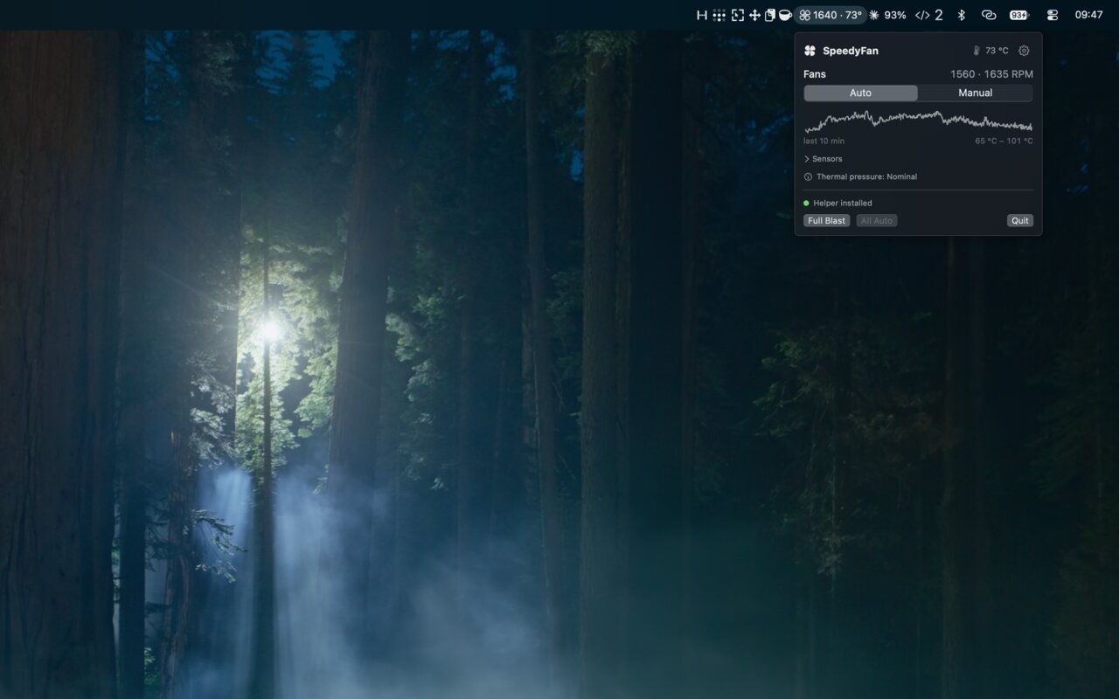The height and width of the screenshot is (699, 1119).
Task: Click the 73 °C temperature value
Action: point(997,51)
